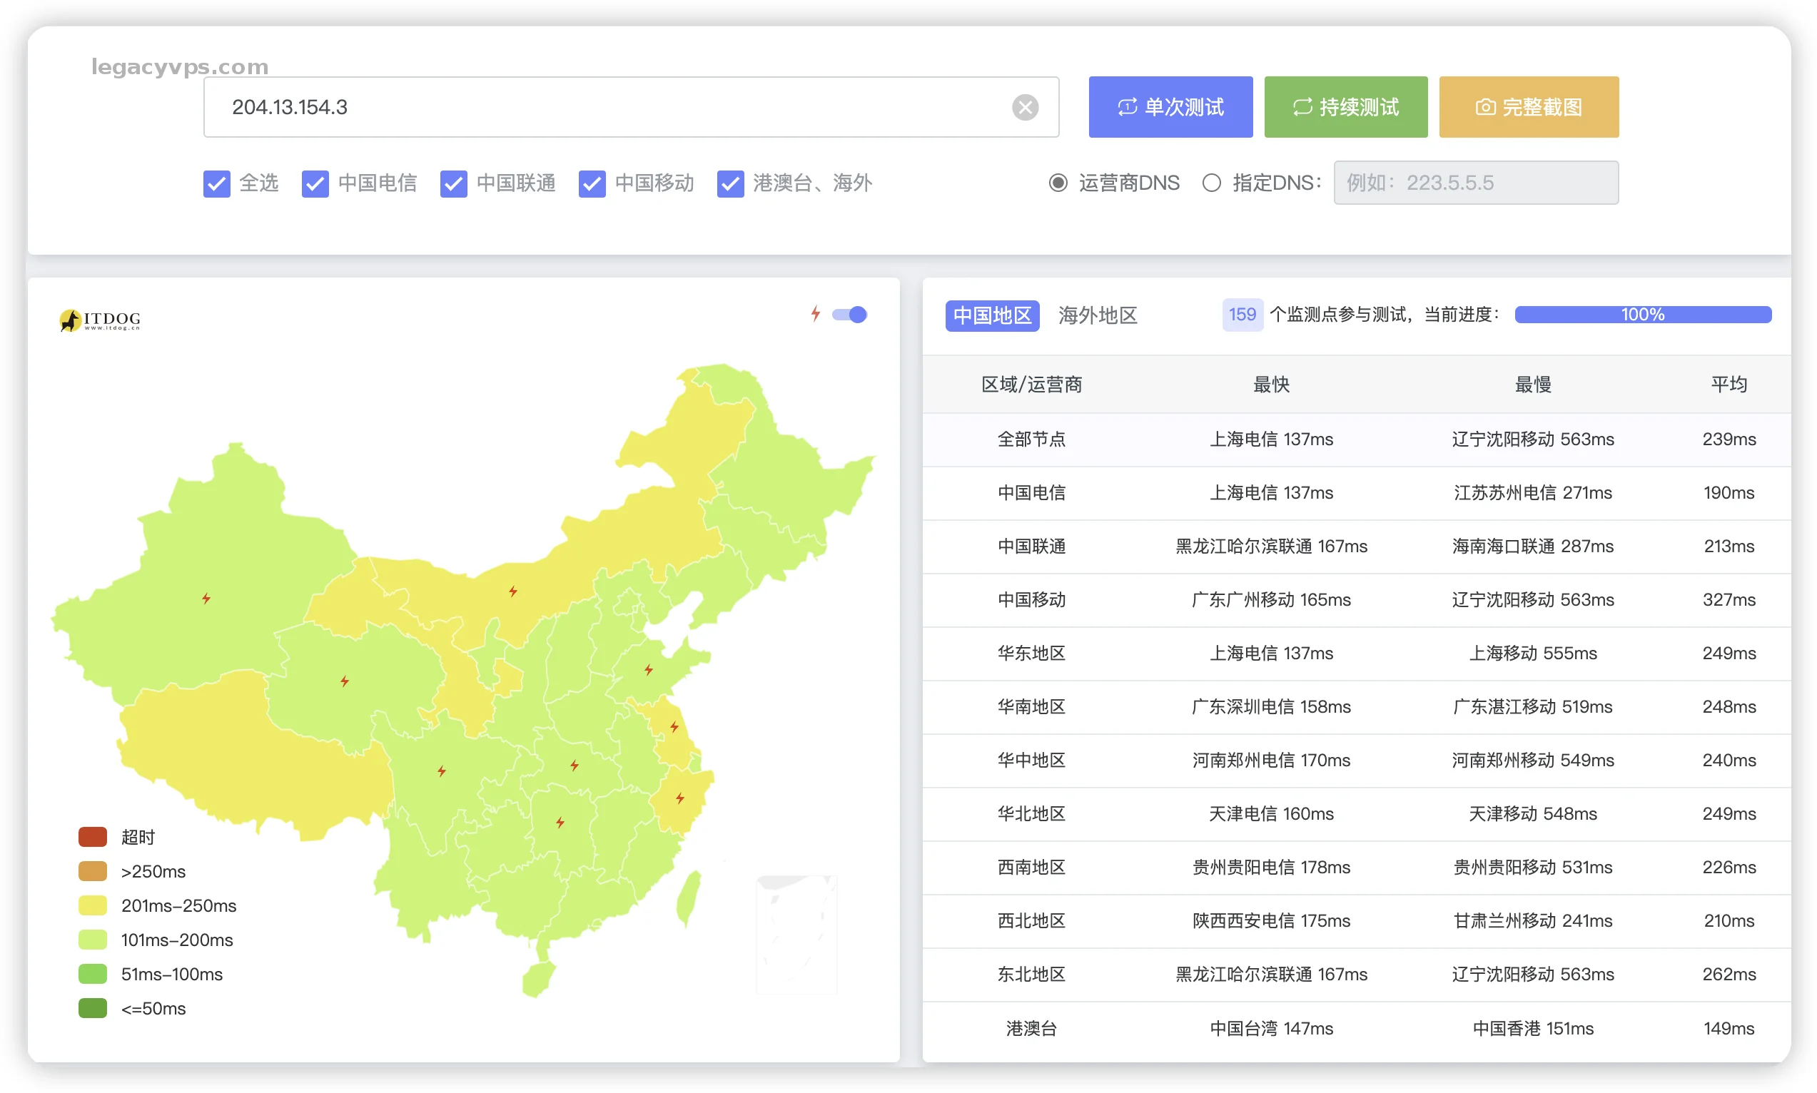Switch to the 海外地区 tab
This screenshot has width=1817, height=1093.
coord(1097,315)
